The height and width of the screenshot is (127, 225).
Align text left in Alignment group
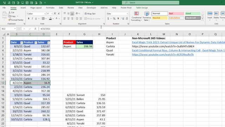coord(65,18)
